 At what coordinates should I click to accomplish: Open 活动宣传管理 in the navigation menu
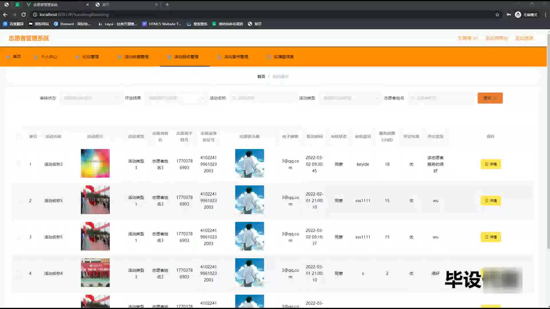point(236,57)
